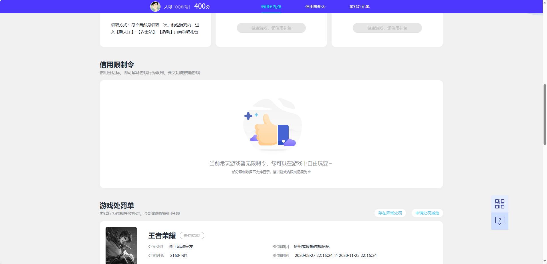Switch to 信用分礼包 tab

click(x=271, y=7)
